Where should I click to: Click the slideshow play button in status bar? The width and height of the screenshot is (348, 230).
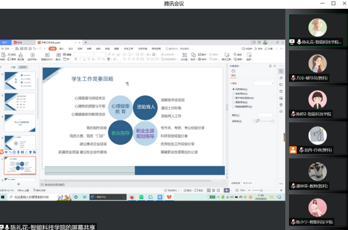tap(226, 190)
